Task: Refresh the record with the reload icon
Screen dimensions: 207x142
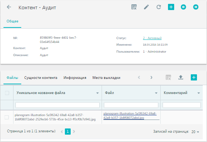Action: (159, 7)
